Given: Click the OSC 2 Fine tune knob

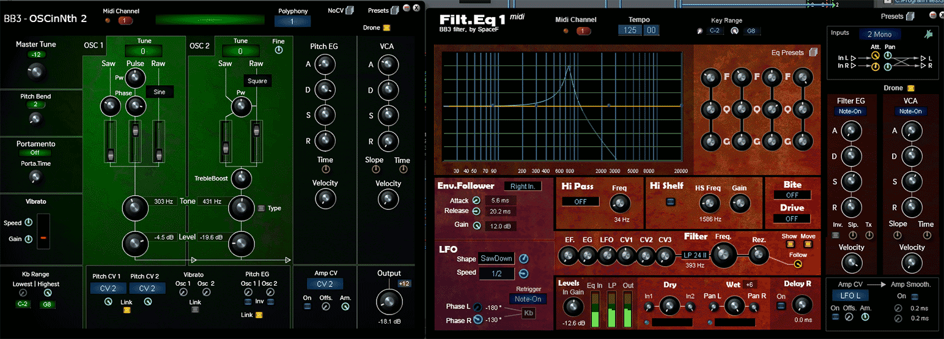Looking at the screenshot, I should [x=279, y=50].
